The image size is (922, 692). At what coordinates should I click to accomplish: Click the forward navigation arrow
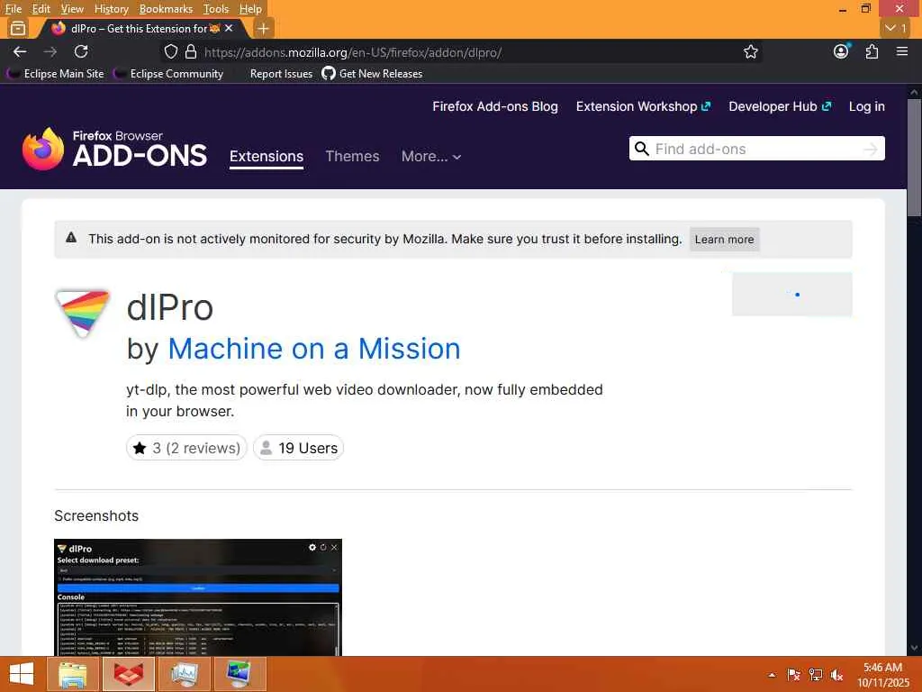(x=50, y=51)
